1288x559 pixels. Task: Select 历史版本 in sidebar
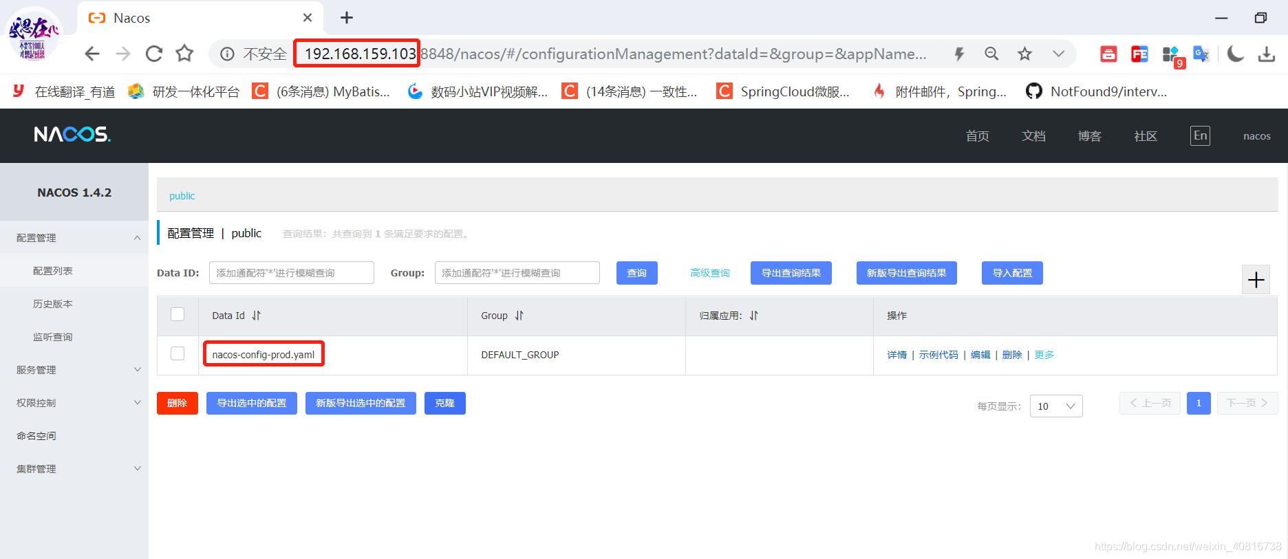click(x=74, y=304)
